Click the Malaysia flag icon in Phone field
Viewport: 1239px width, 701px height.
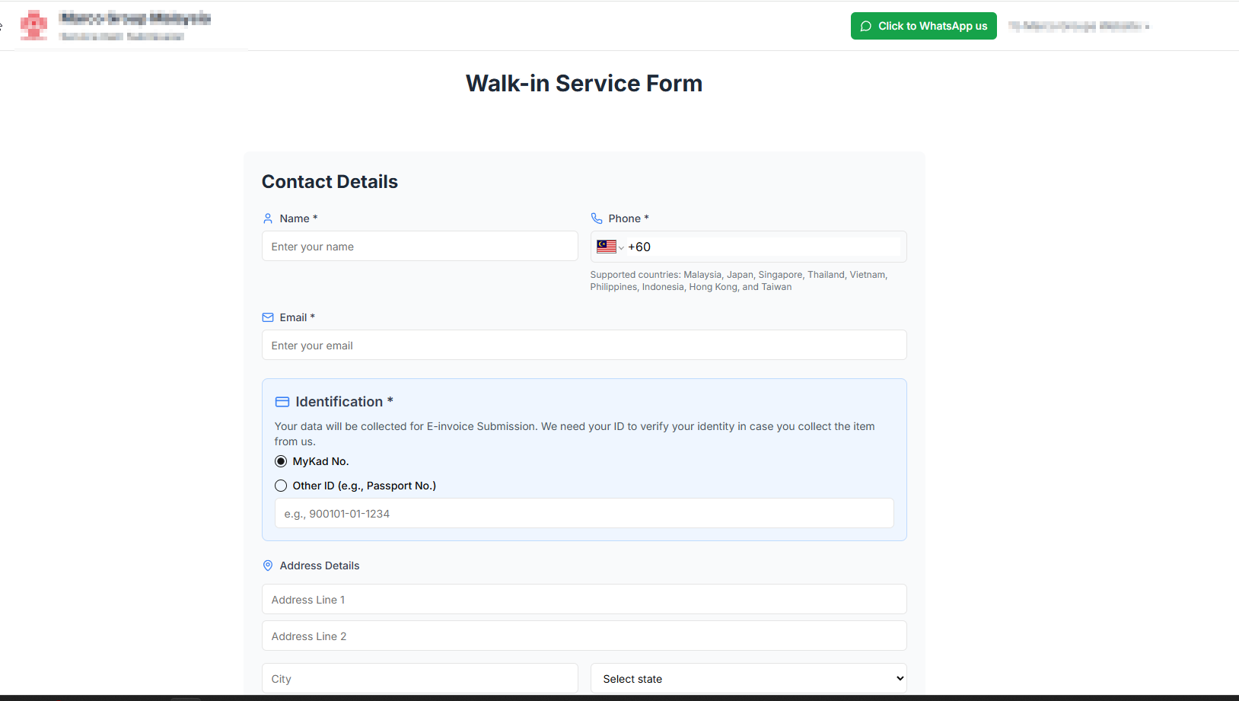tap(607, 247)
